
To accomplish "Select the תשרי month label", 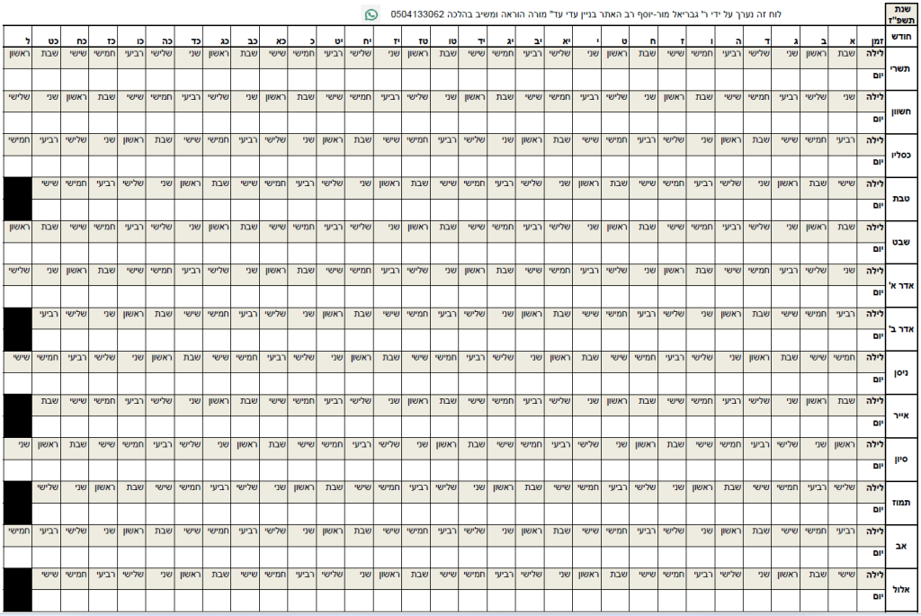I will (x=903, y=67).
